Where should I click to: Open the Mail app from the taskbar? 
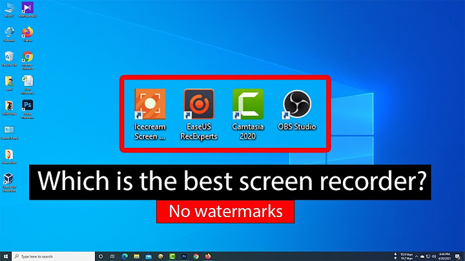click(149, 256)
